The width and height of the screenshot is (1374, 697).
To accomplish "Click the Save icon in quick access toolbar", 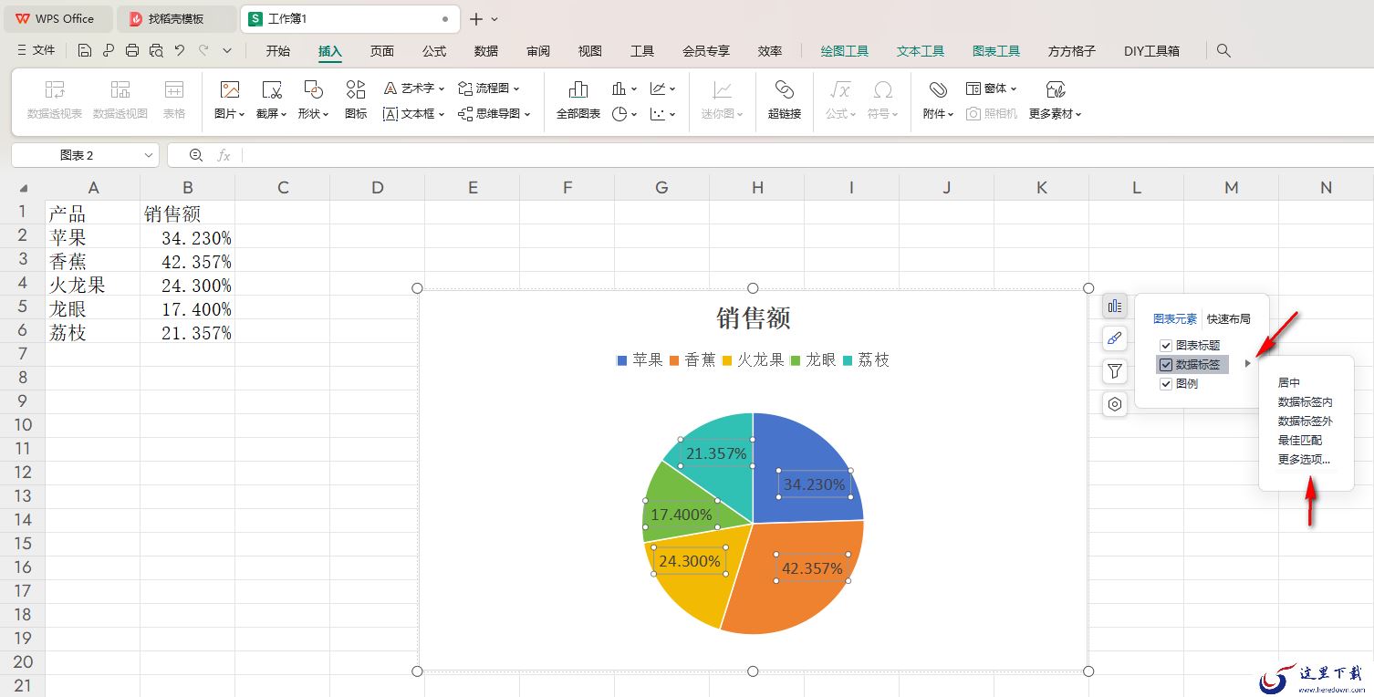I will point(85,51).
